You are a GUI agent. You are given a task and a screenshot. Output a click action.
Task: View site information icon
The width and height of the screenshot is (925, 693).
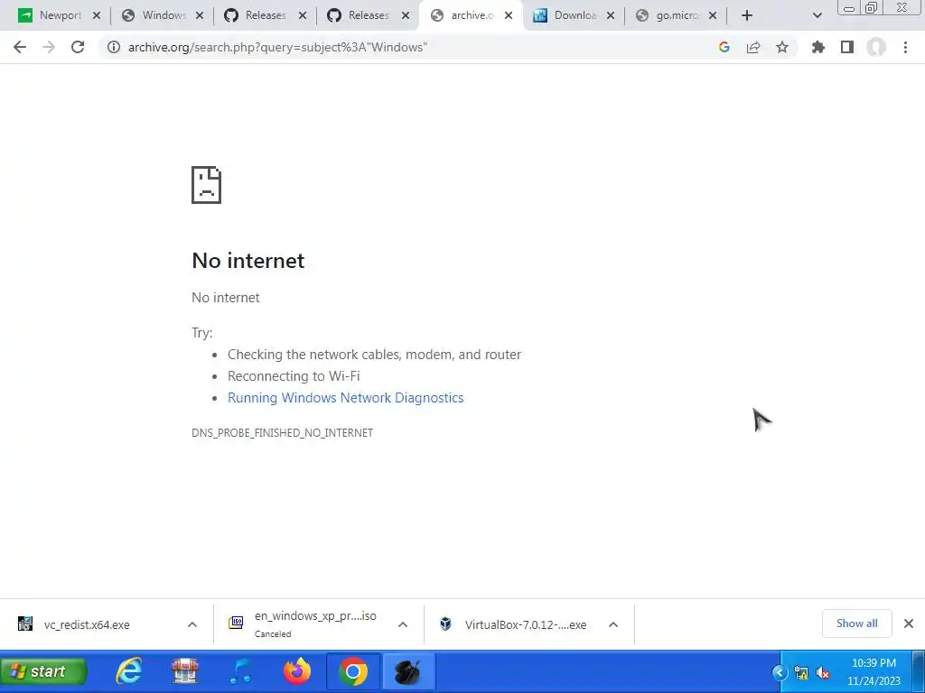[x=114, y=47]
